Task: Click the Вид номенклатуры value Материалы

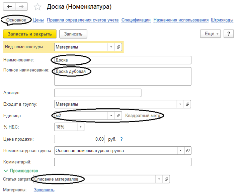Action: [81, 47]
